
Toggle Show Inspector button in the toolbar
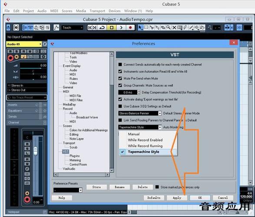[25, 28]
